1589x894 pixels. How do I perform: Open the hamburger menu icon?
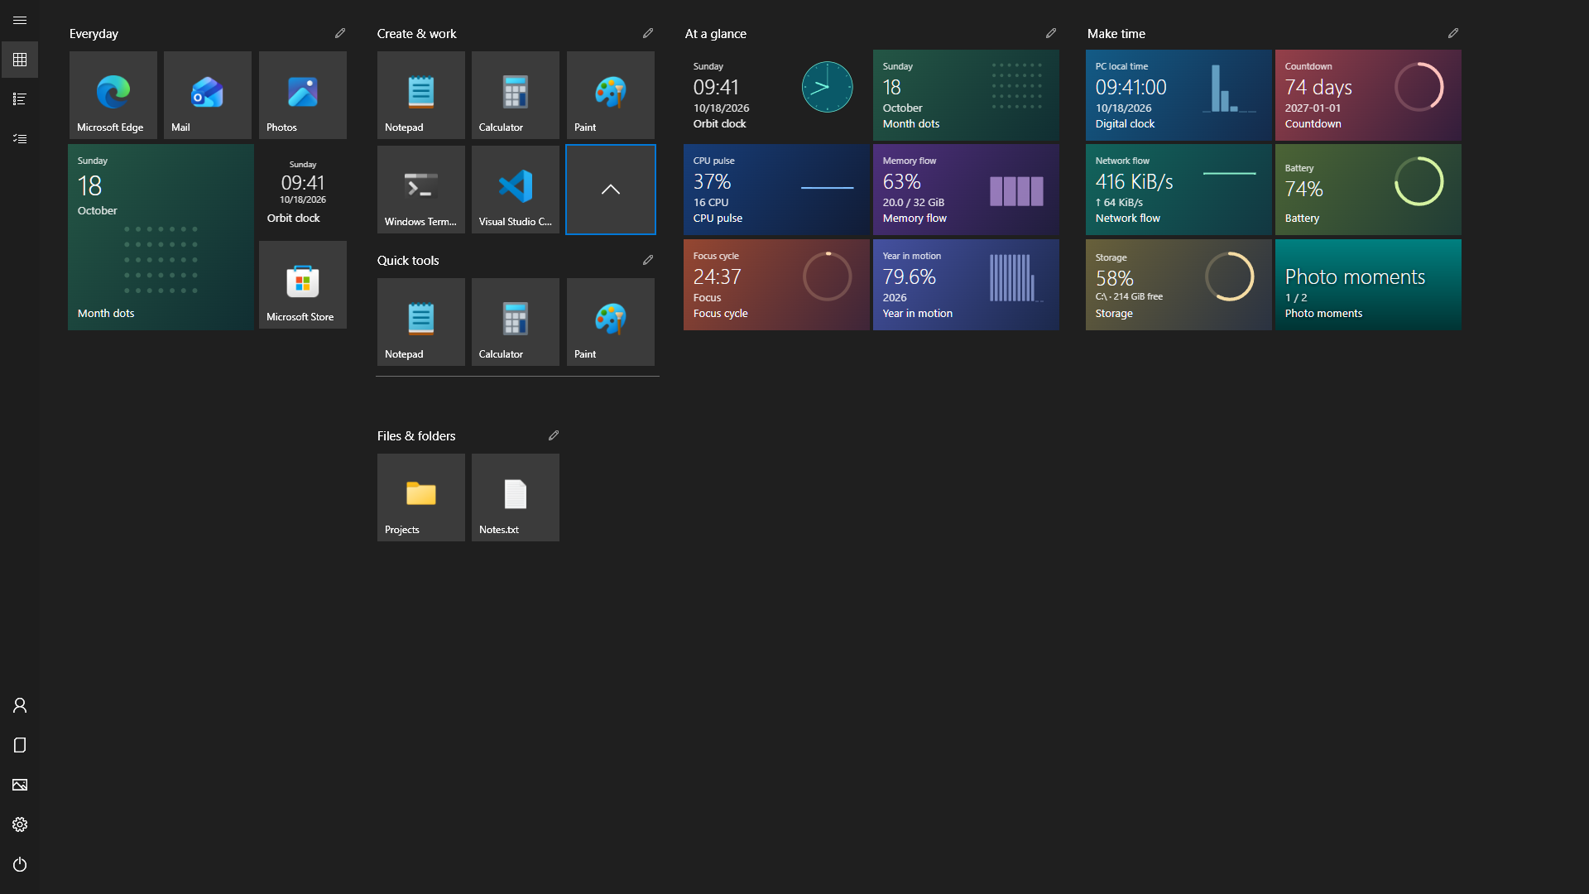pyautogui.click(x=20, y=20)
